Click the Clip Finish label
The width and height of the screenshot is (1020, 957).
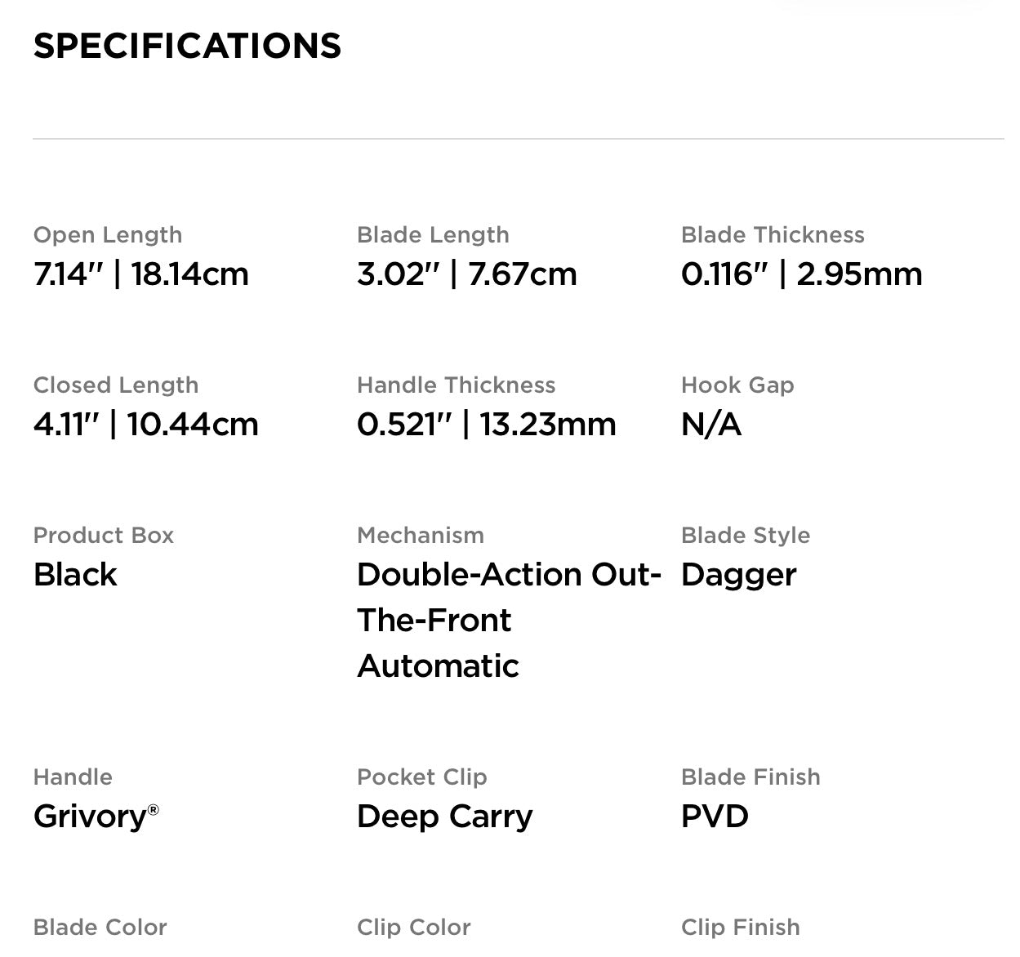point(740,928)
